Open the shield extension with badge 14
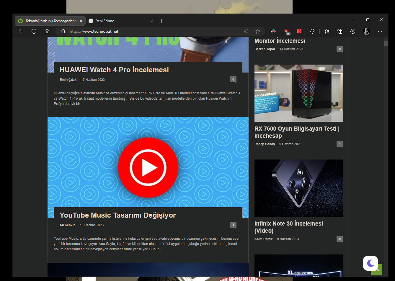Image resolution: width=395 pixels, height=281 pixels. (x=287, y=32)
